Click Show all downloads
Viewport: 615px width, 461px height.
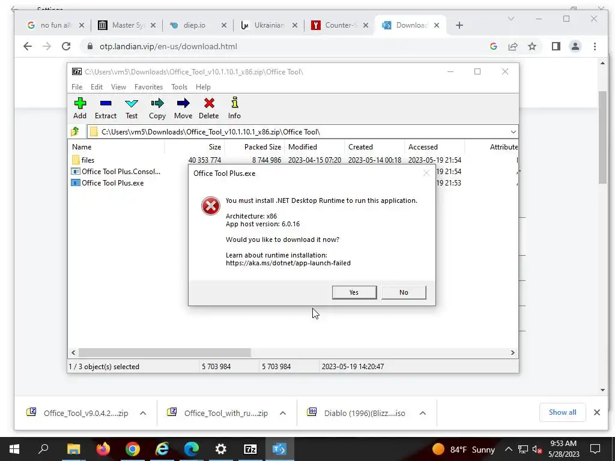(x=562, y=412)
